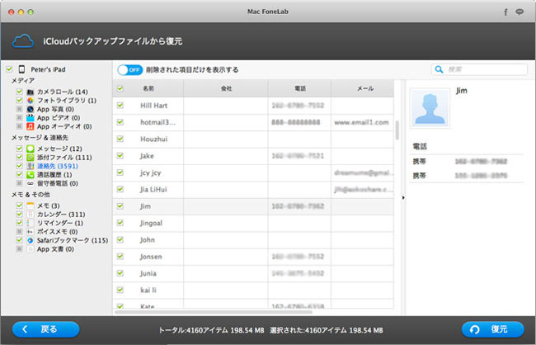This screenshot has width=536, height=345.
Task: Open Safariブックマーク (115) bookmarks
Action: click(x=72, y=240)
